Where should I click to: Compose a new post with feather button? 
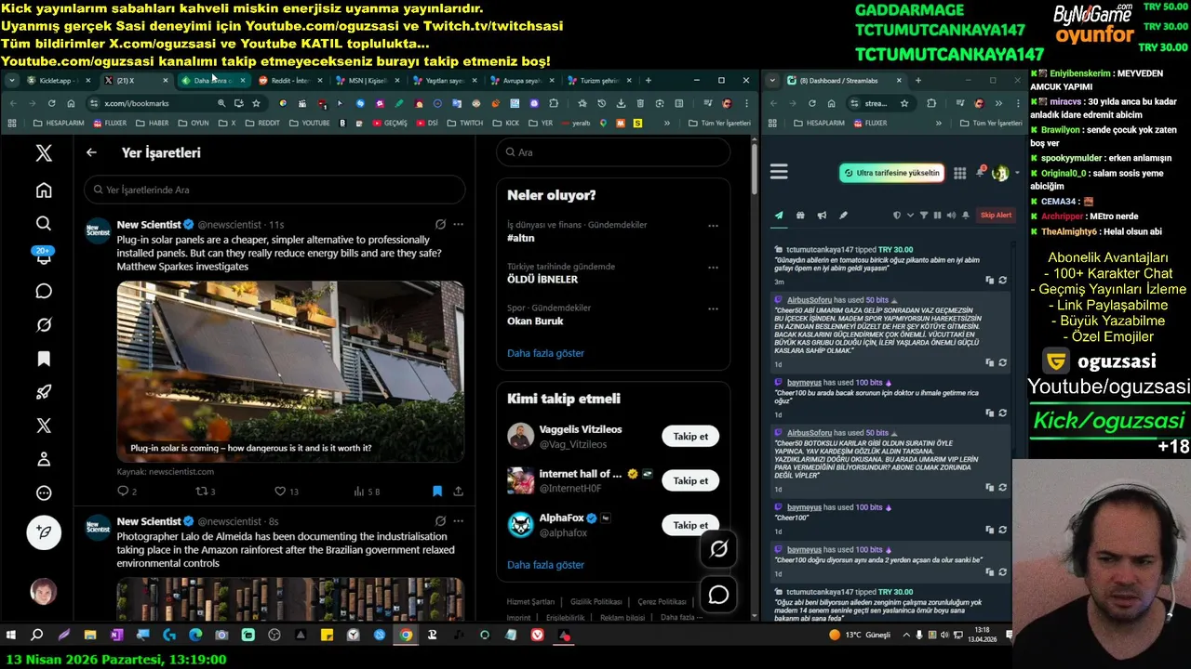(44, 532)
